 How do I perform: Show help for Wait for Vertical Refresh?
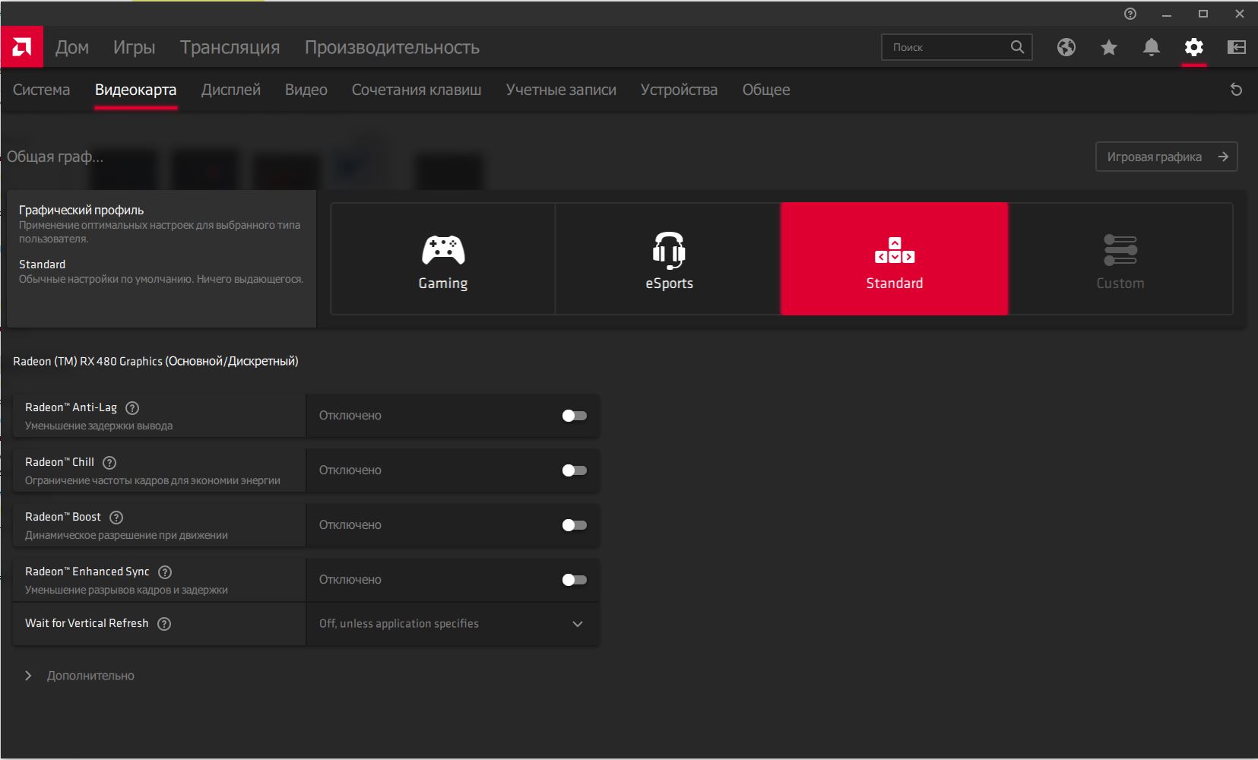coord(164,624)
